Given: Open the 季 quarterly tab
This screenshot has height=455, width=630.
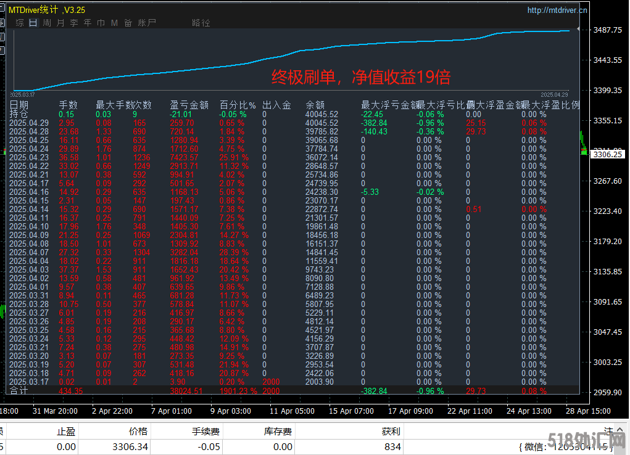Looking at the screenshot, I should 74,23.
